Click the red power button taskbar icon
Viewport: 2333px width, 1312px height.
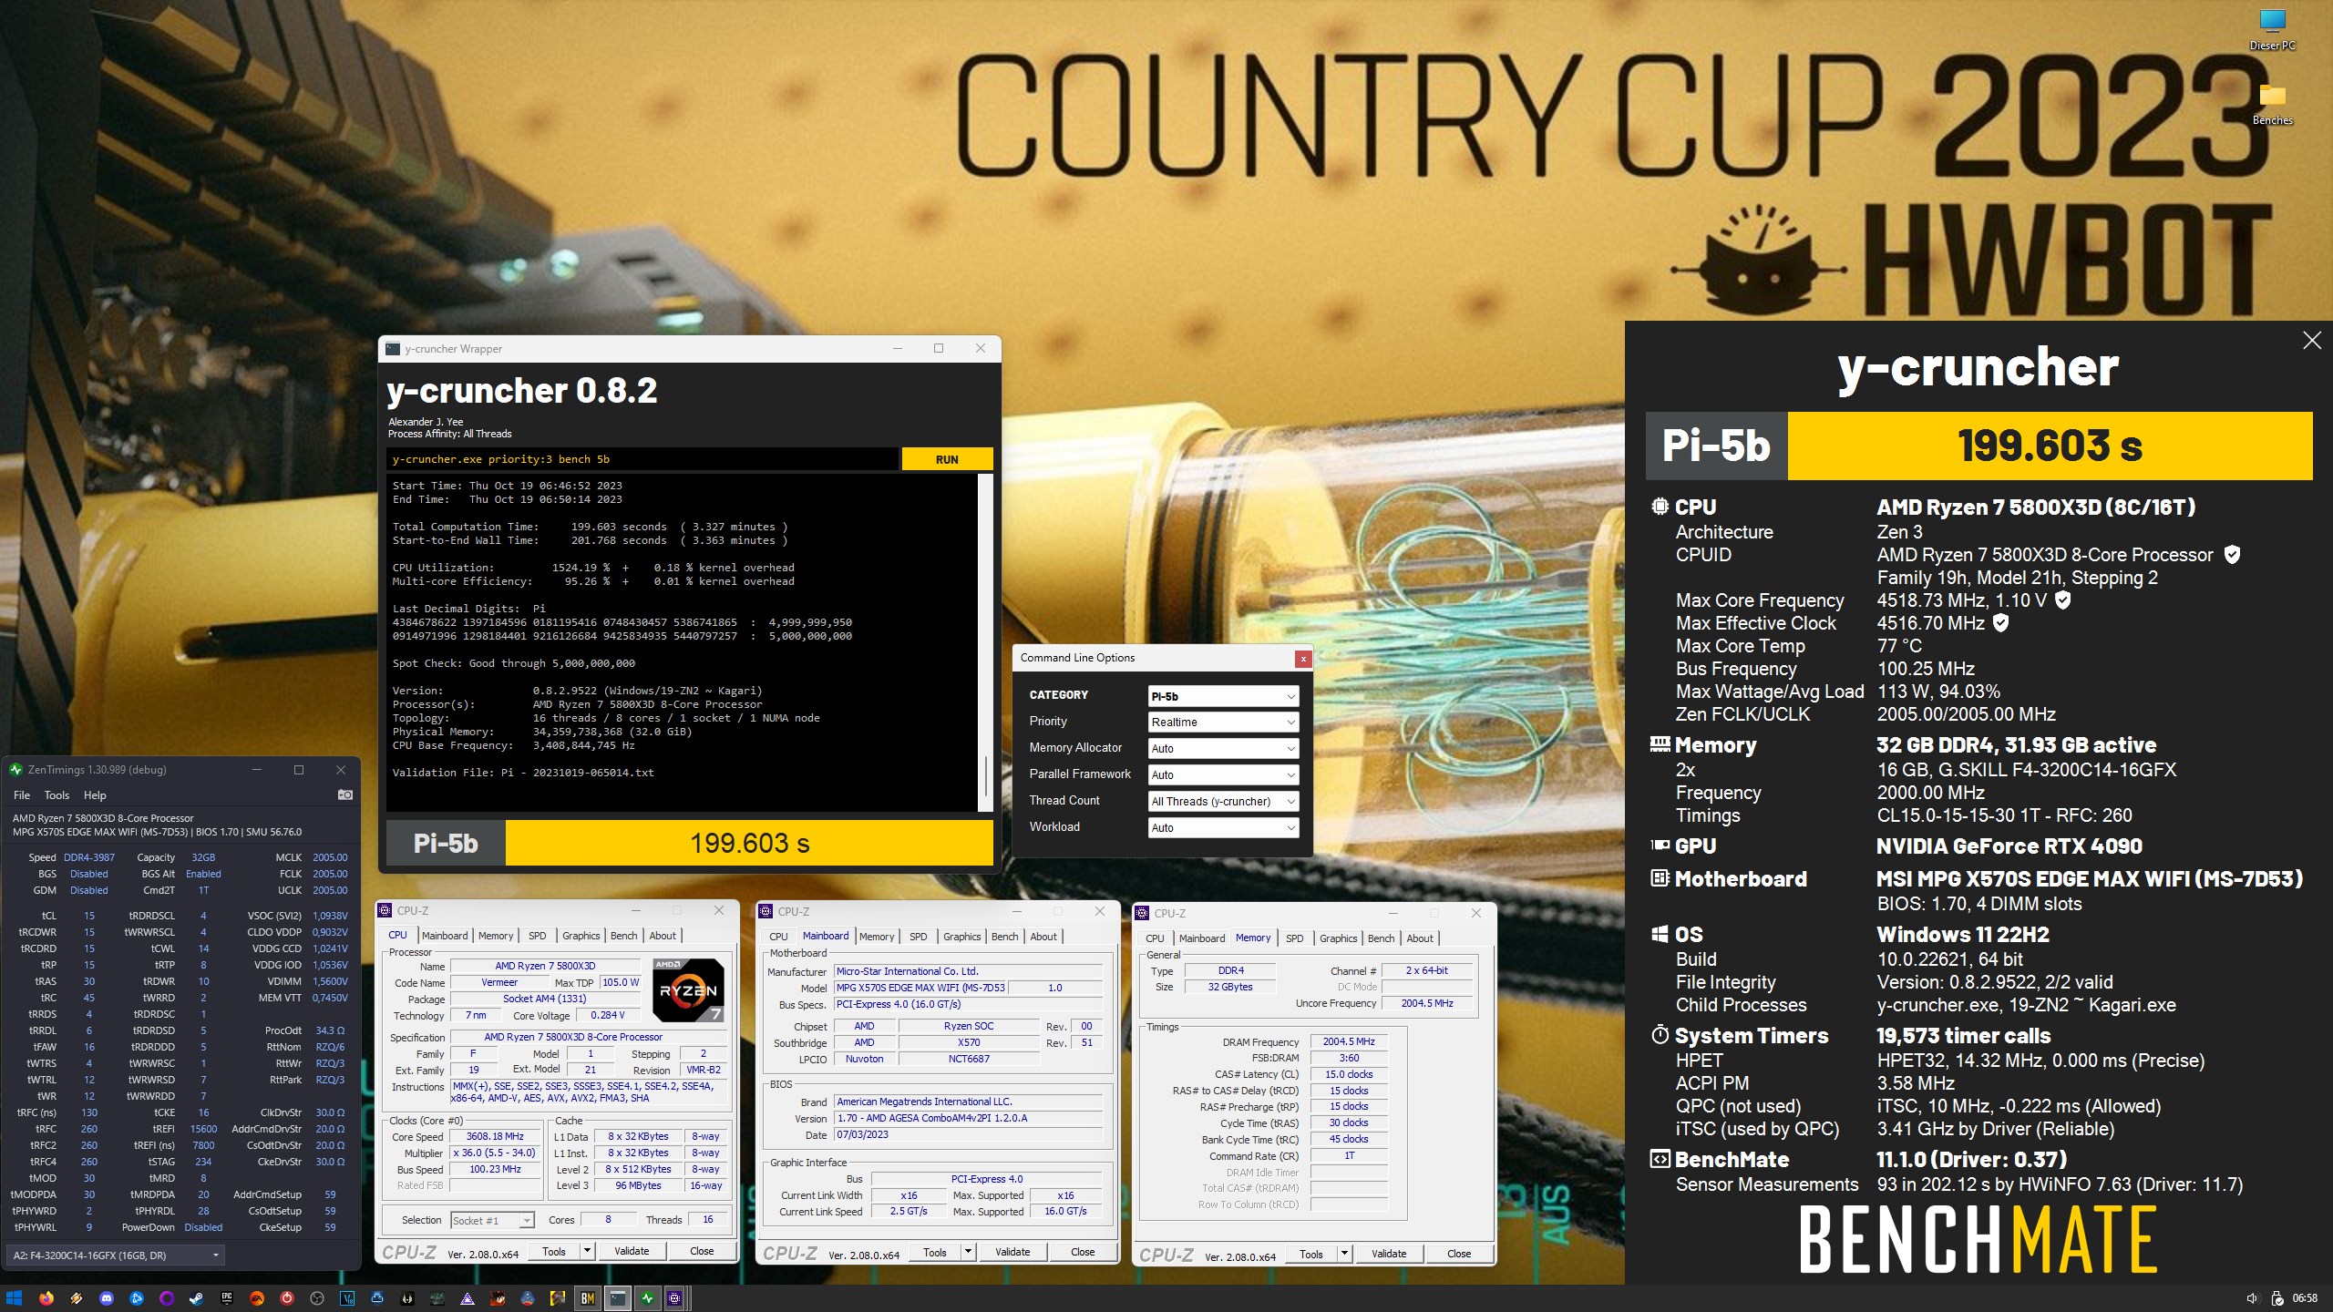coord(287,1298)
